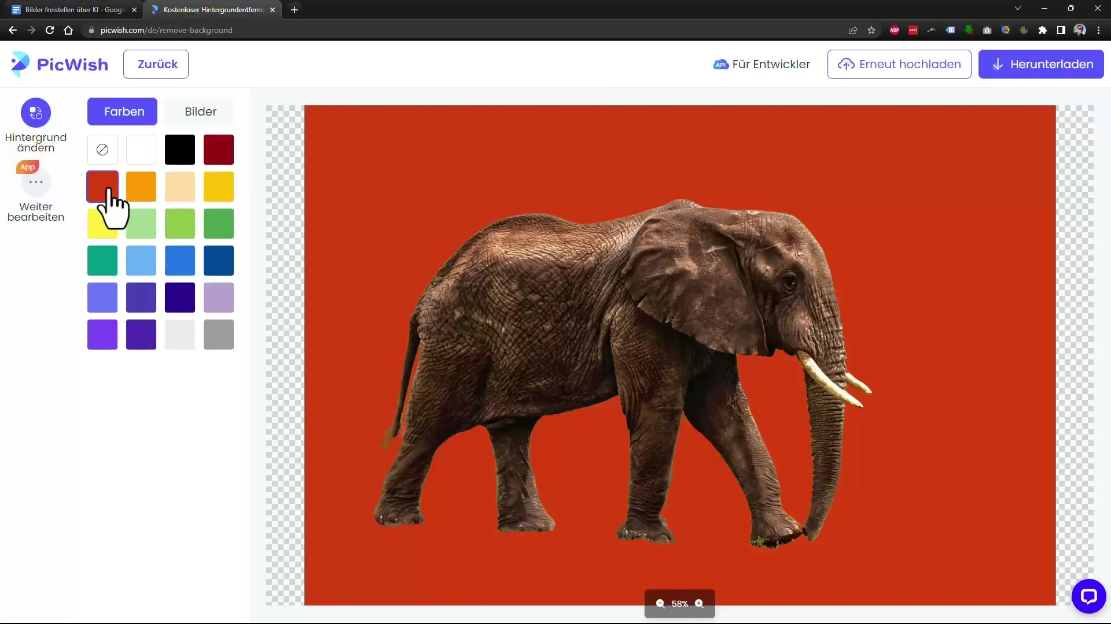Open Weiter bearbeiten three-dots icon
Image resolution: width=1111 pixels, height=624 pixels.
pos(36,182)
